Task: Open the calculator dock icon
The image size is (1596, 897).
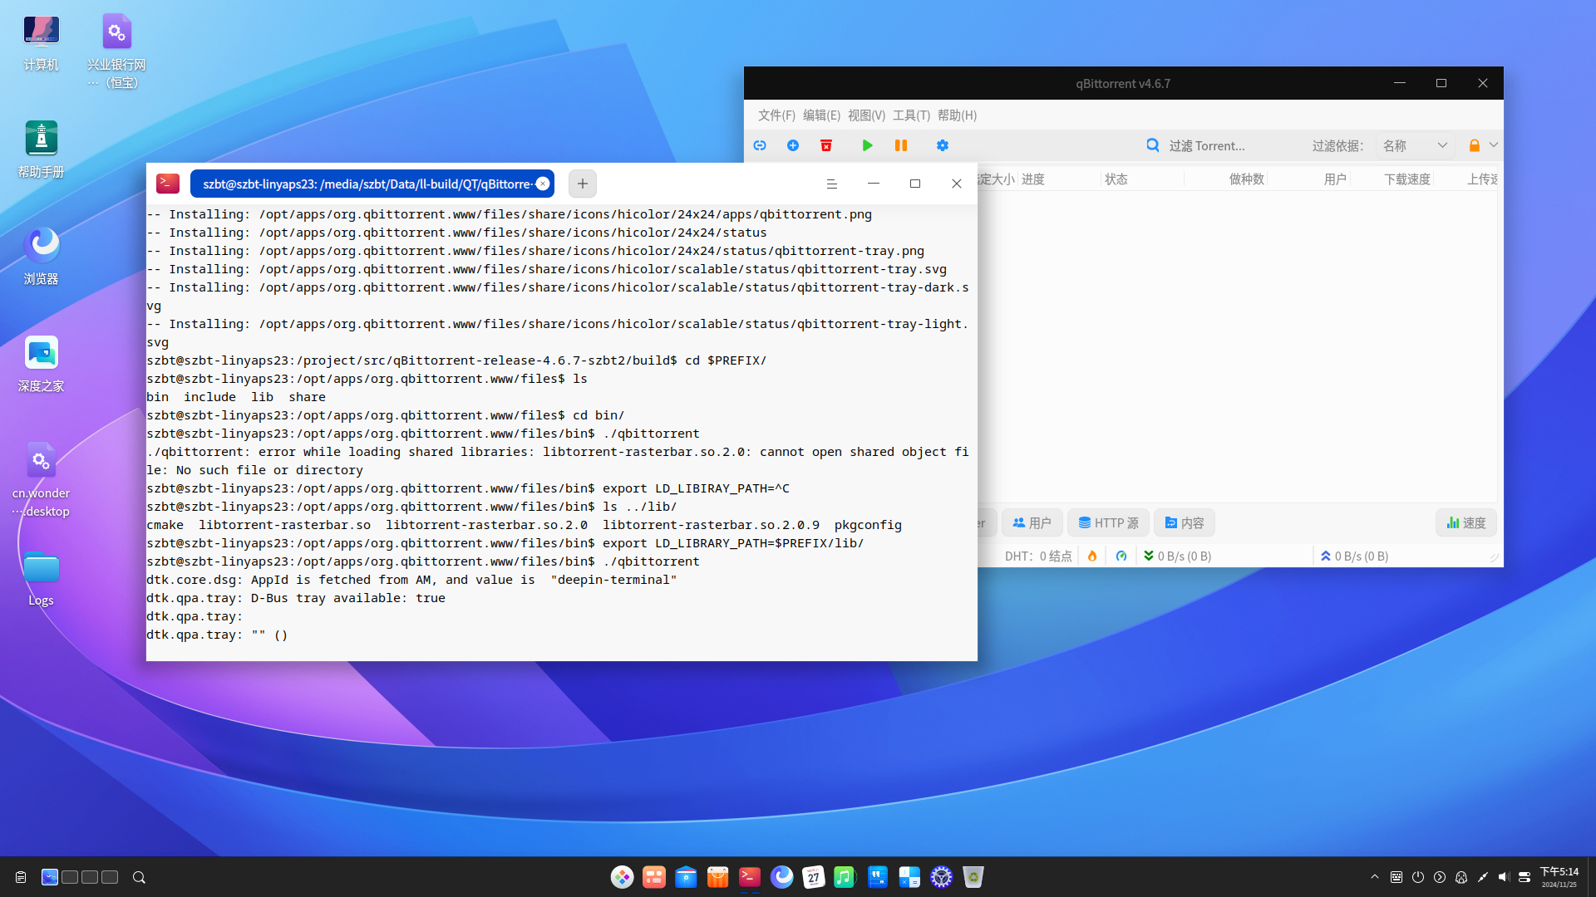Action: 909,877
